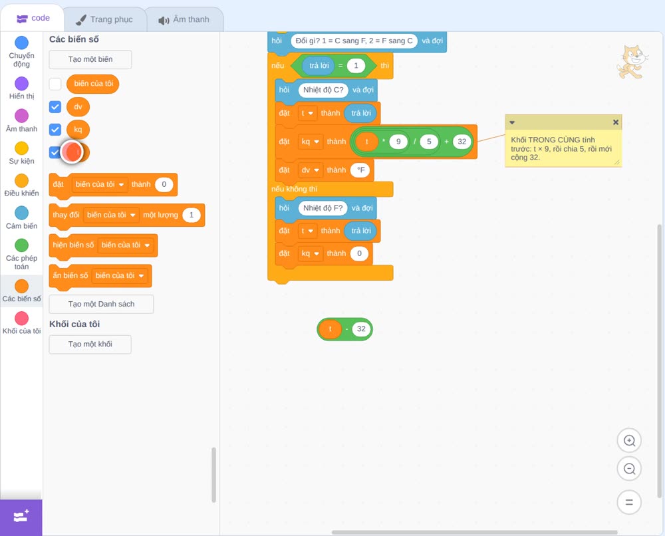Open the Cảm biến blocks category
This screenshot has height=536, width=665.
[21, 218]
